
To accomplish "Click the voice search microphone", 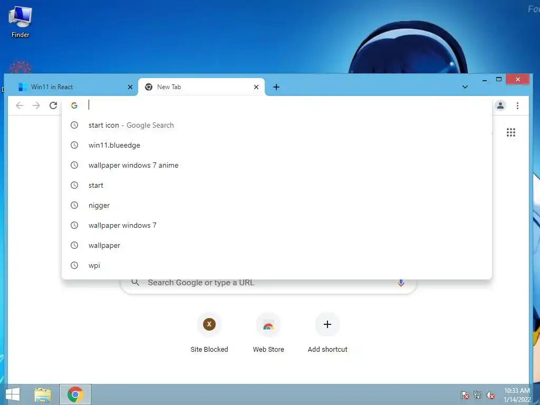I will 401,283.
